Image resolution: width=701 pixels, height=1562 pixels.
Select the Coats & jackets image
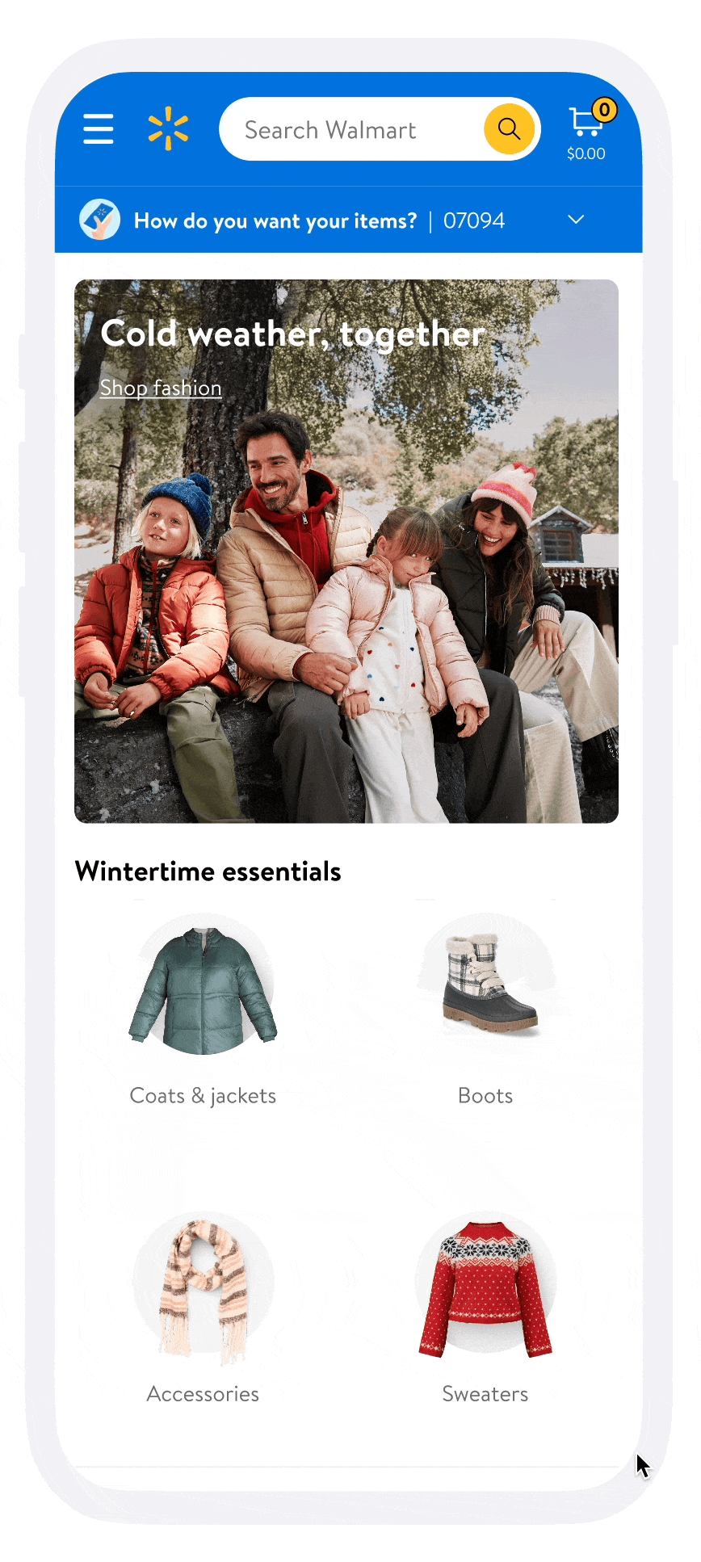coord(203,984)
